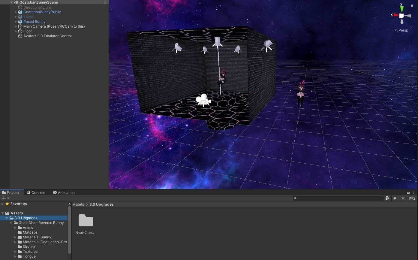The image size is (418, 260).
Task: Click the Search by Type filter icon
Action: [387, 198]
